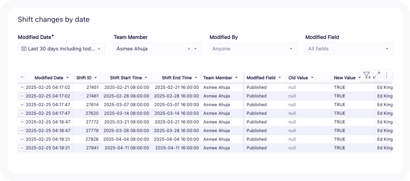Collapse all rows using header minus icon
The image size is (410, 181).
coord(22,77)
